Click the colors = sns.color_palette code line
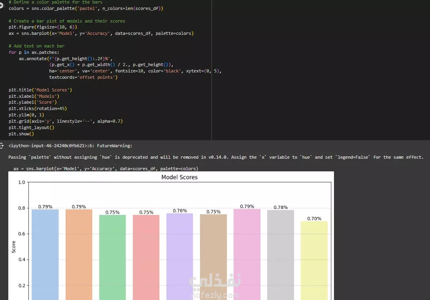430x300 pixels. pos(86,8)
